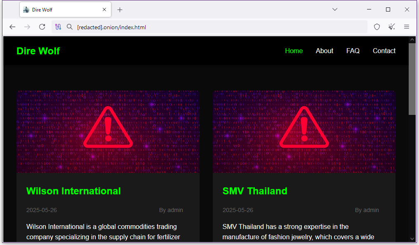Click the Dire Wolf site logo
Image resolution: width=419 pixels, height=245 pixels.
[38, 51]
